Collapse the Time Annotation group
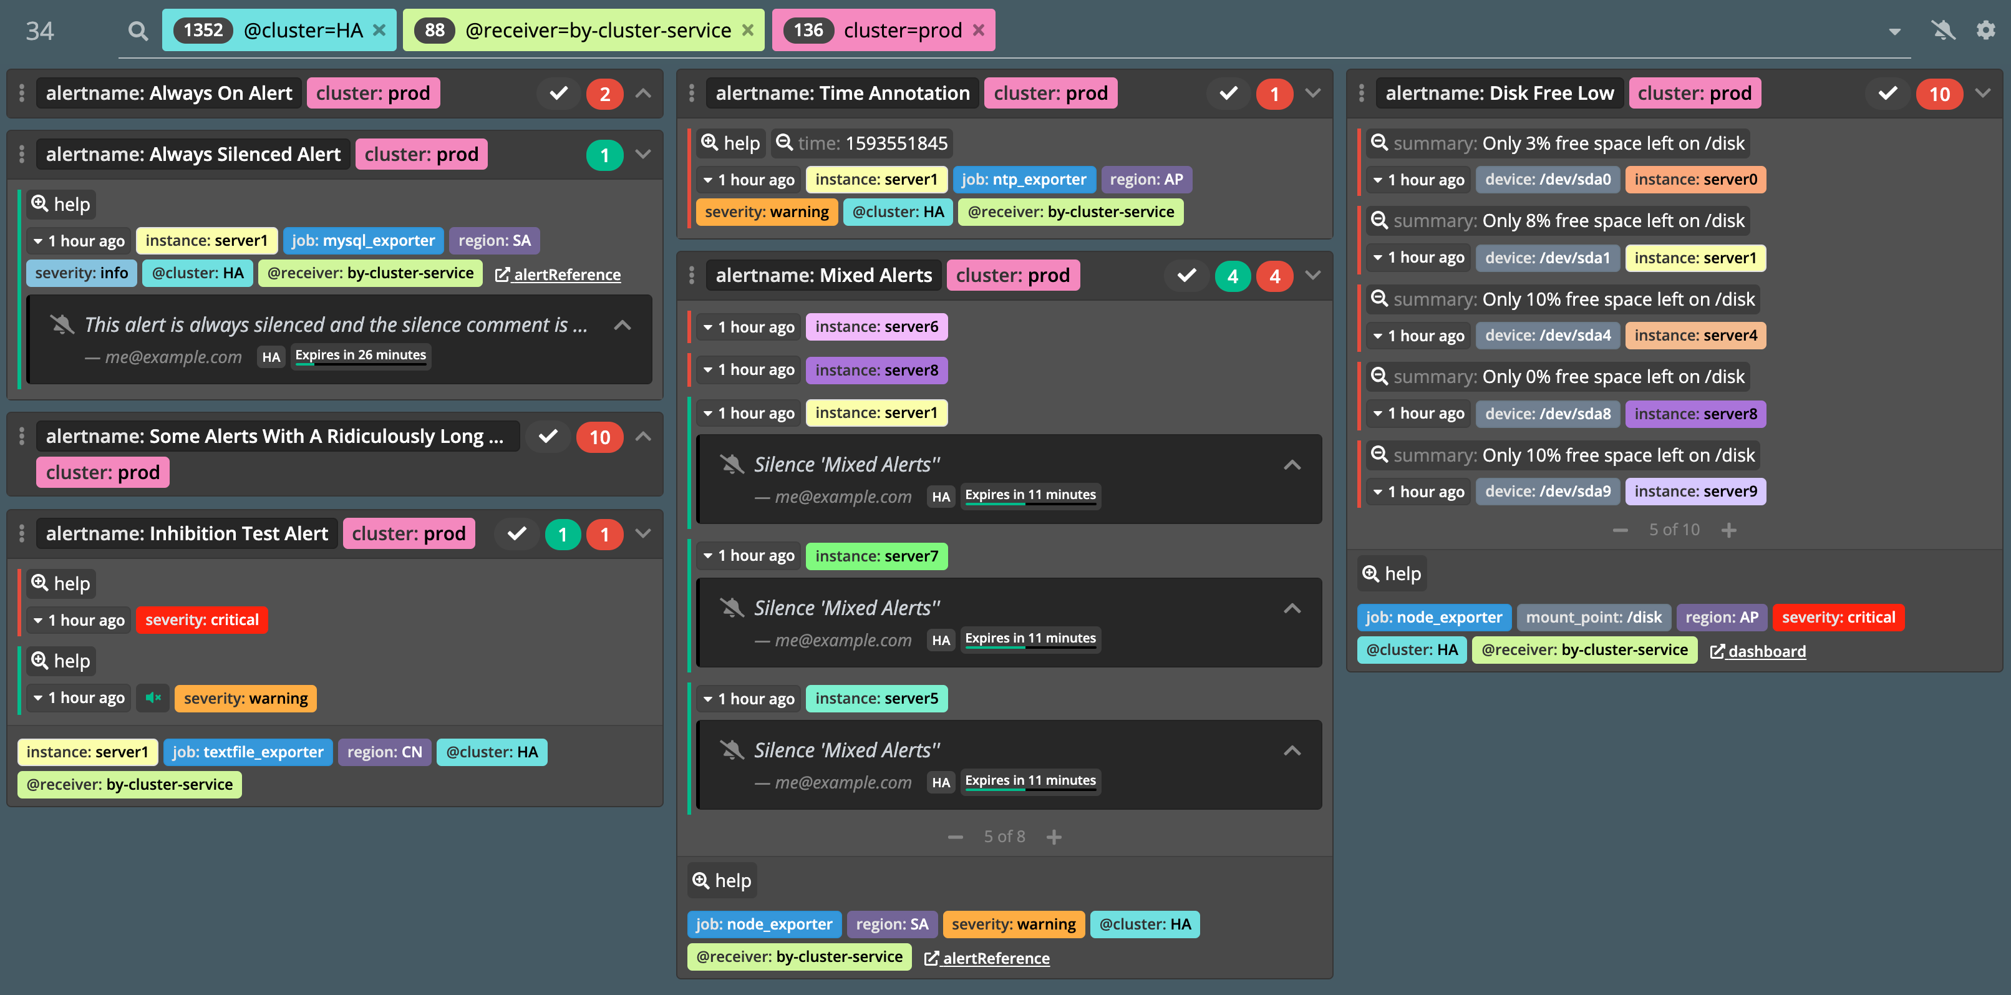The image size is (2011, 995). (1313, 93)
